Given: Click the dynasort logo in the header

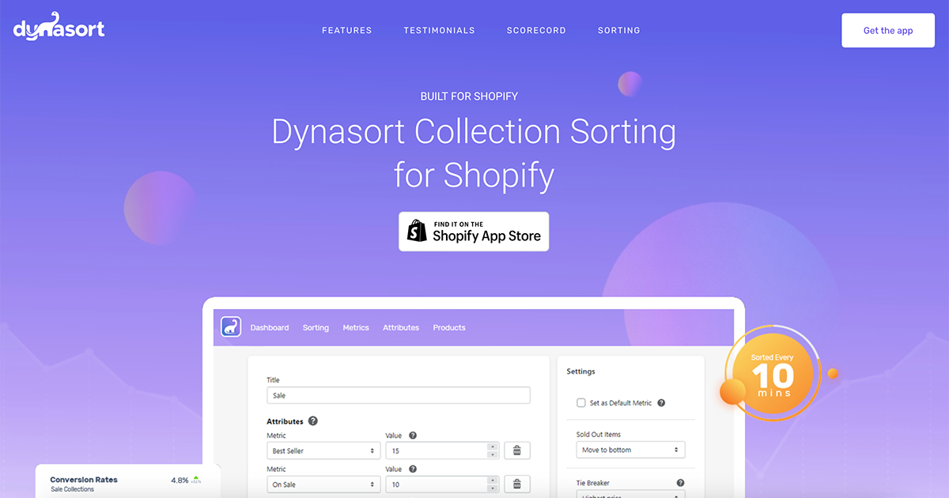Looking at the screenshot, I should [x=58, y=27].
